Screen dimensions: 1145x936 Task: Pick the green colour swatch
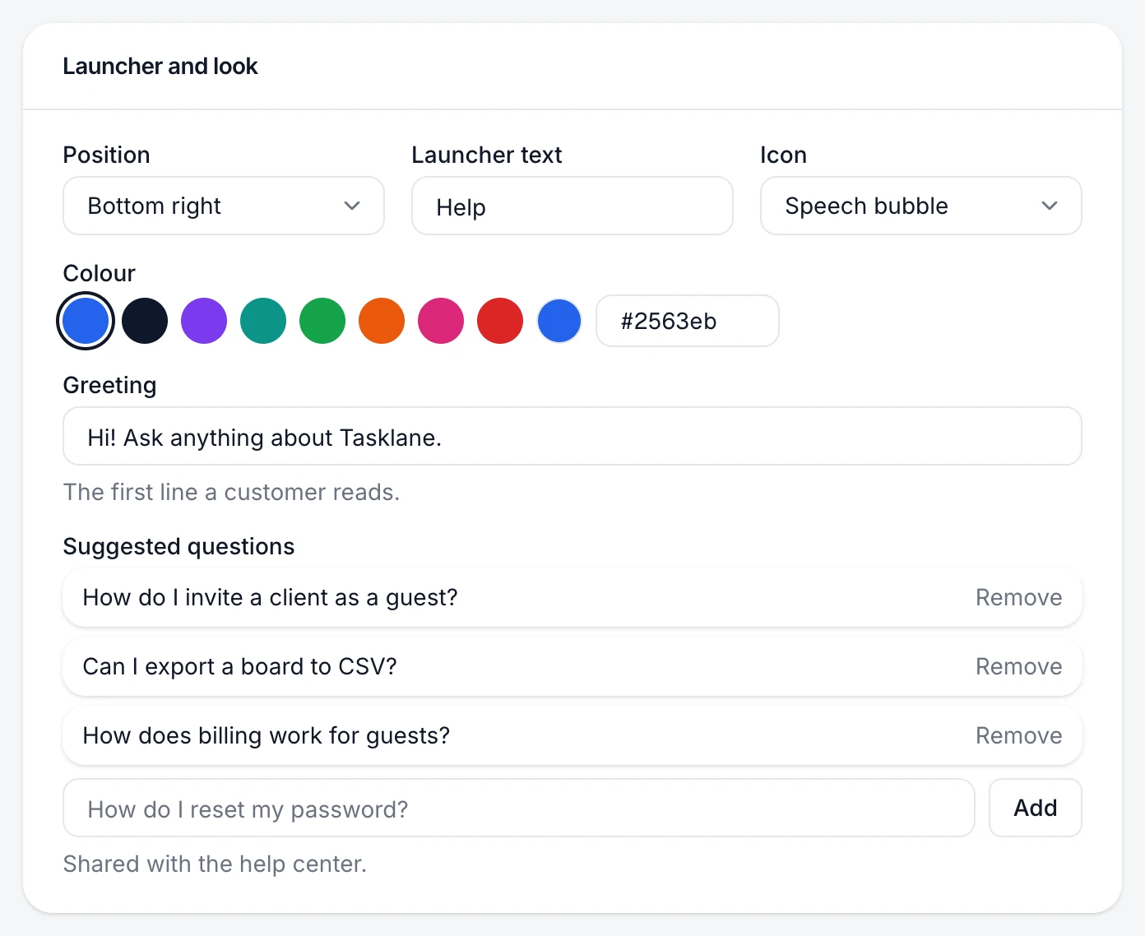[322, 321]
